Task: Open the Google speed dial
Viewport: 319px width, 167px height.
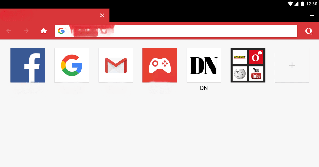Action: [72, 65]
